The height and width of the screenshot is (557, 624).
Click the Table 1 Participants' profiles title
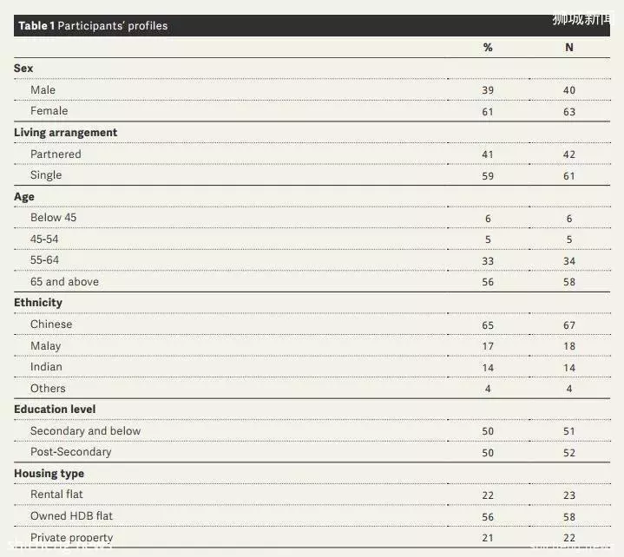93,26
